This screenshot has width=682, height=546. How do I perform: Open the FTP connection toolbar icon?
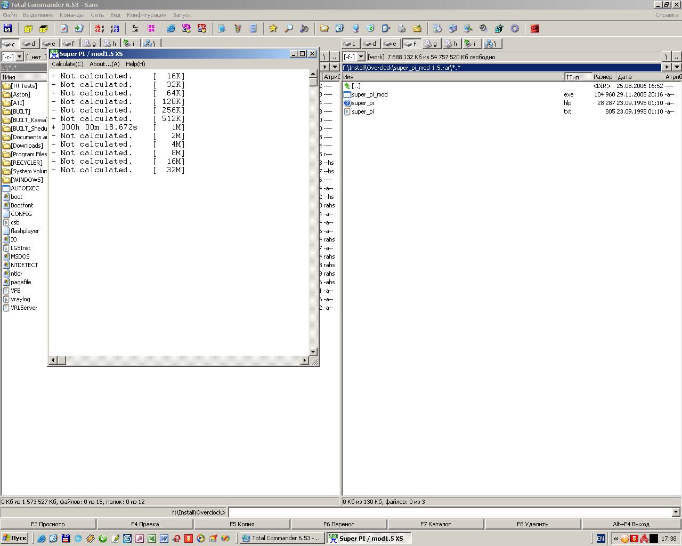click(x=202, y=28)
